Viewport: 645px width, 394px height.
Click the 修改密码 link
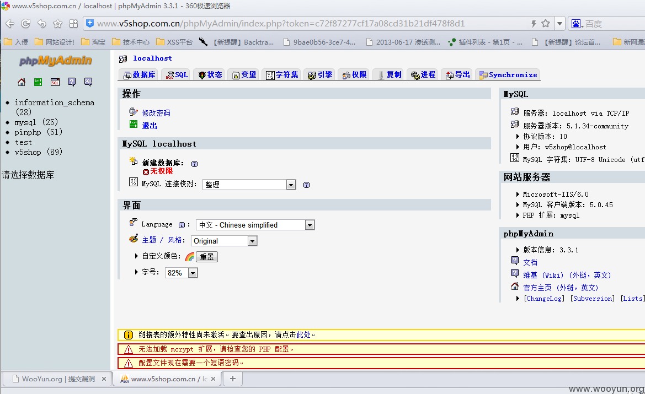pyautogui.click(x=156, y=113)
